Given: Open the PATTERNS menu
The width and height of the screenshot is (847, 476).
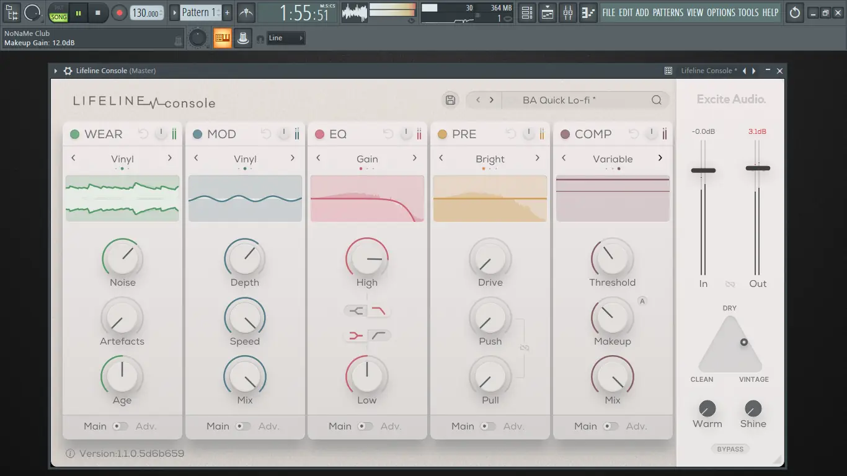Looking at the screenshot, I should [x=668, y=12].
